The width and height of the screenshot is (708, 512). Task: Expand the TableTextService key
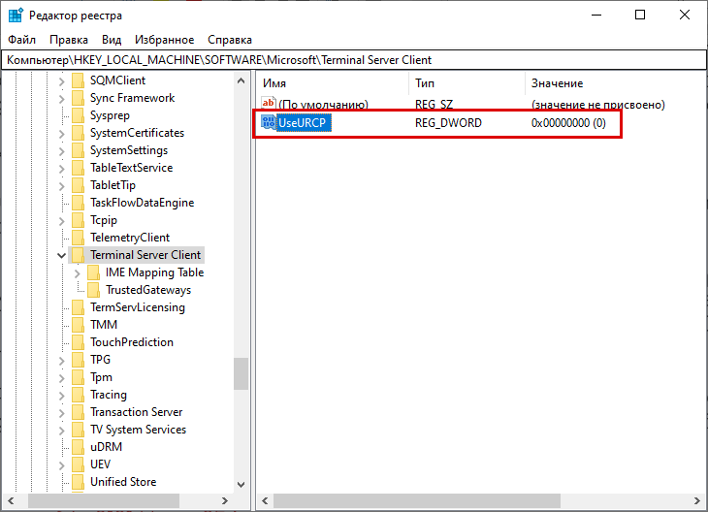[x=62, y=169]
